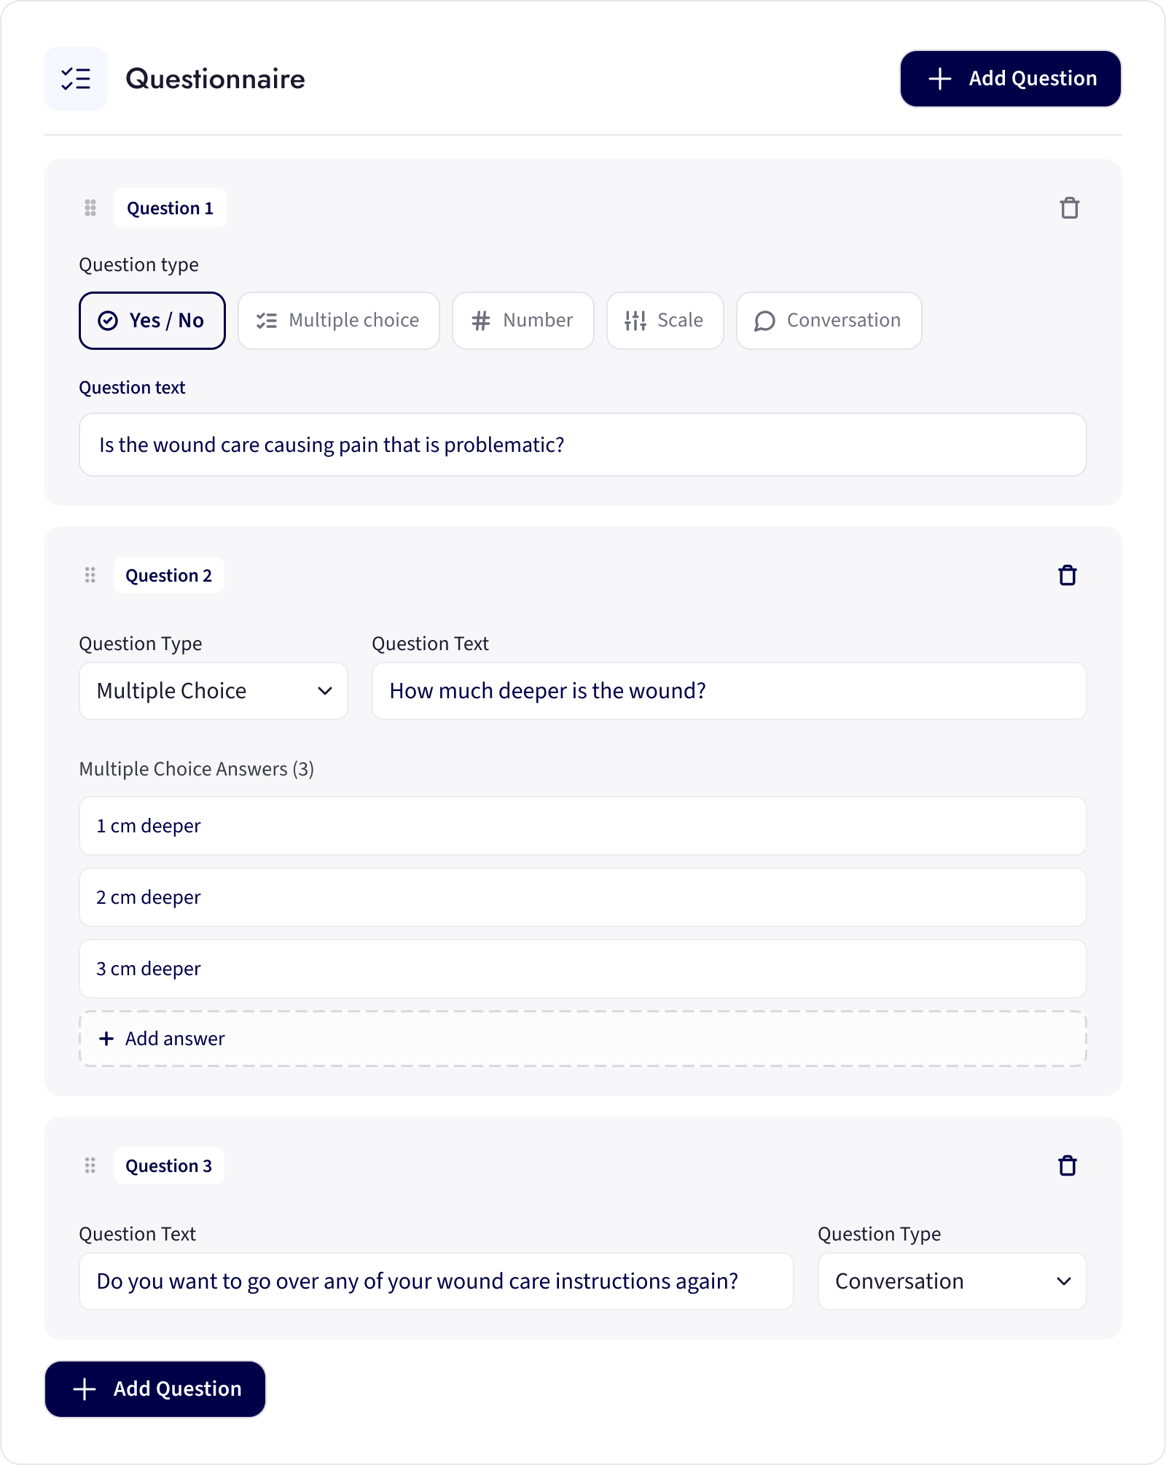Pick the Number question type
The height and width of the screenshot is (1465, 1166).
pyautogui.click(x=523, y=321)
